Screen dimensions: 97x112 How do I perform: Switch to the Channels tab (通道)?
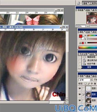tap(88, 76)
